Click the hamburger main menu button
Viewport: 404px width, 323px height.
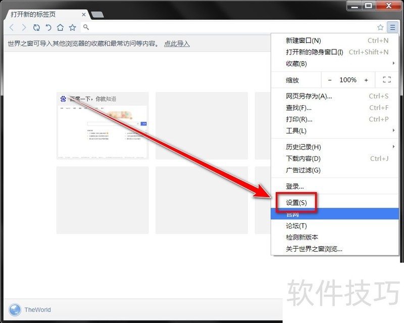[392, 27]
